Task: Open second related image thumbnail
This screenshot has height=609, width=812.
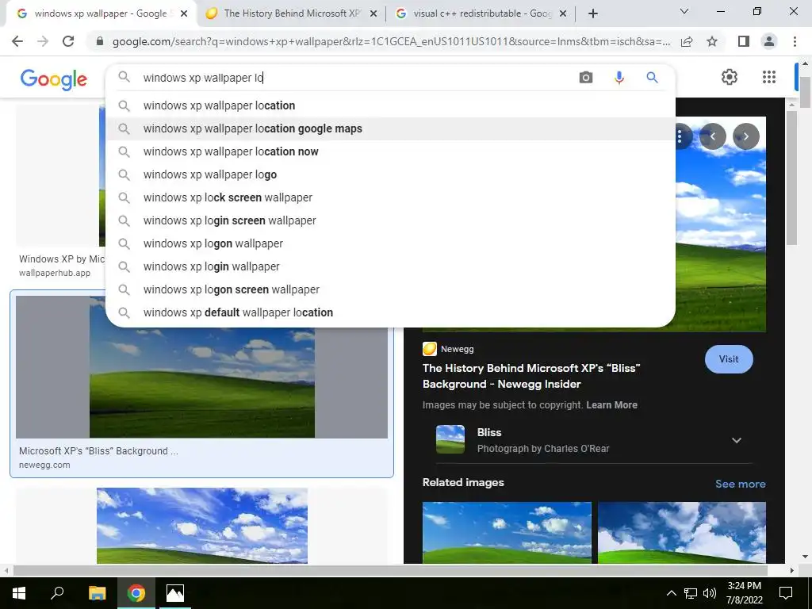Action: (682, 532)
